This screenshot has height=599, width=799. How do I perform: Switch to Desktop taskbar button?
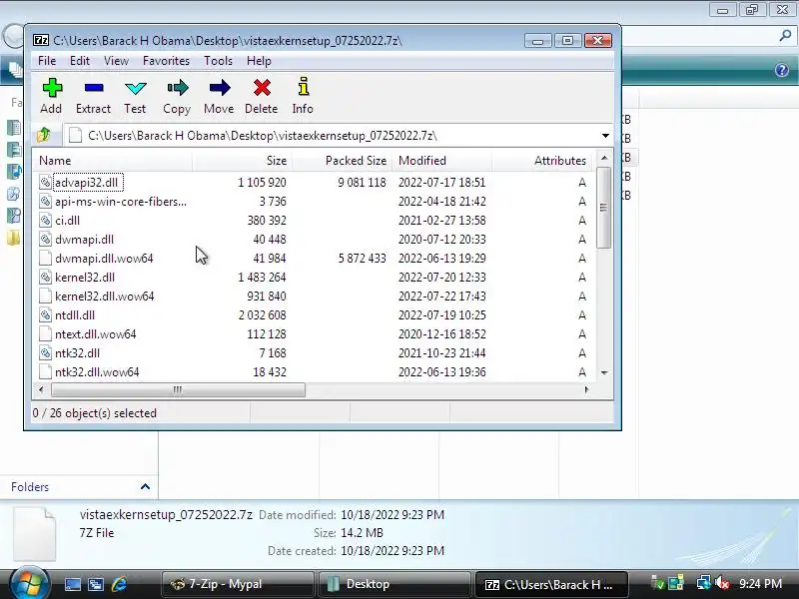(x=394, y=584)
